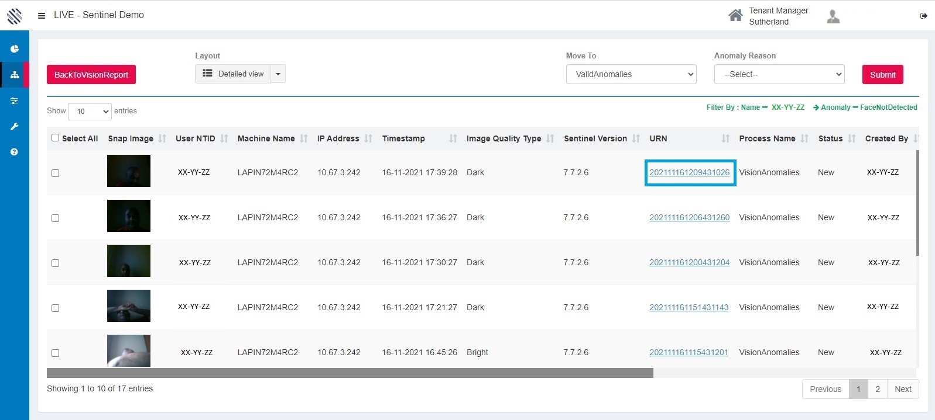Open the pie chart dashboard sidebar icon
This screenshot has width=935, height=420.
[x=15, y=49]
